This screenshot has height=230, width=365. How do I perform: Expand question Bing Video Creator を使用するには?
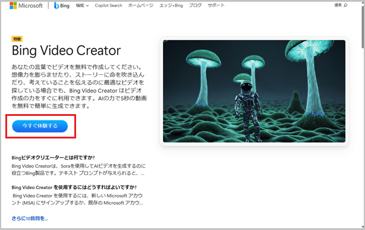[x=74, y=187]
